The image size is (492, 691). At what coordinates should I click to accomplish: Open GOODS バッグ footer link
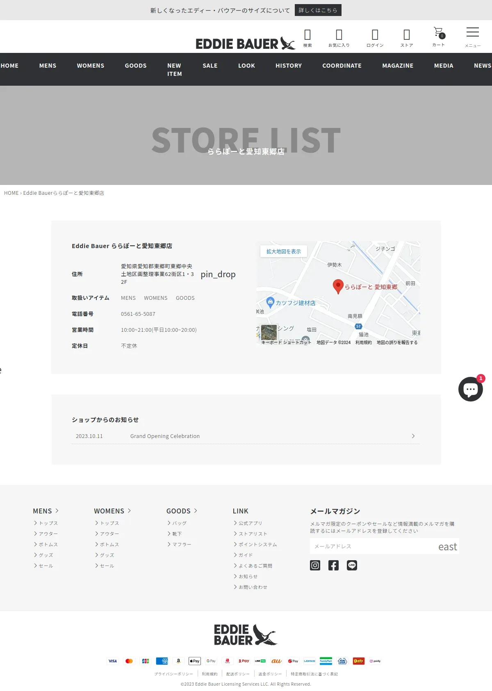point(179,523)
